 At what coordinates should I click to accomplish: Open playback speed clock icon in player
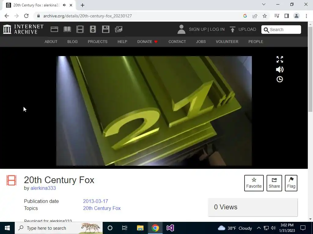280,79
